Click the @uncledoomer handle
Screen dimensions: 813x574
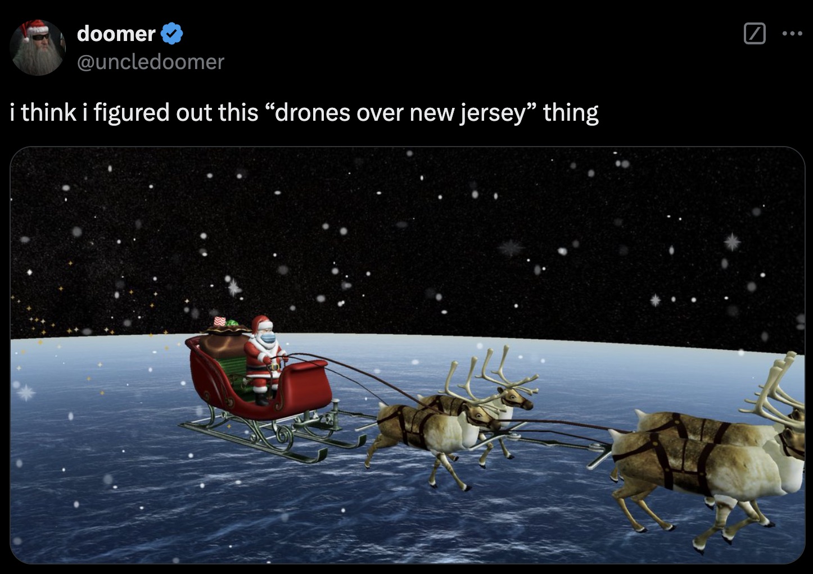(150, 62)
